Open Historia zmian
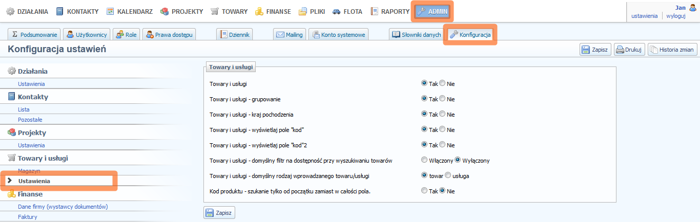 pyautogui.click(x=672, y=50)
